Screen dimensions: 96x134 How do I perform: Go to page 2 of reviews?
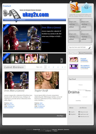(49, 67)
